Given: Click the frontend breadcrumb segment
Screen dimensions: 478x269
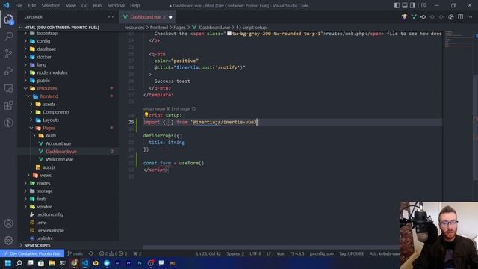Looking at the screenshot, I should (159, 28).
